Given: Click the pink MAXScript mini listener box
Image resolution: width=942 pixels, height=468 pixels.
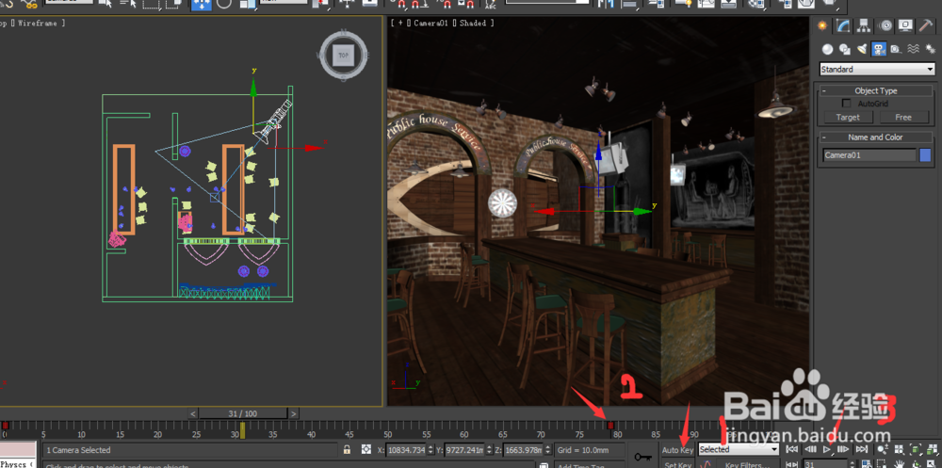Looking at the screenshot, I should coord(18,449).
